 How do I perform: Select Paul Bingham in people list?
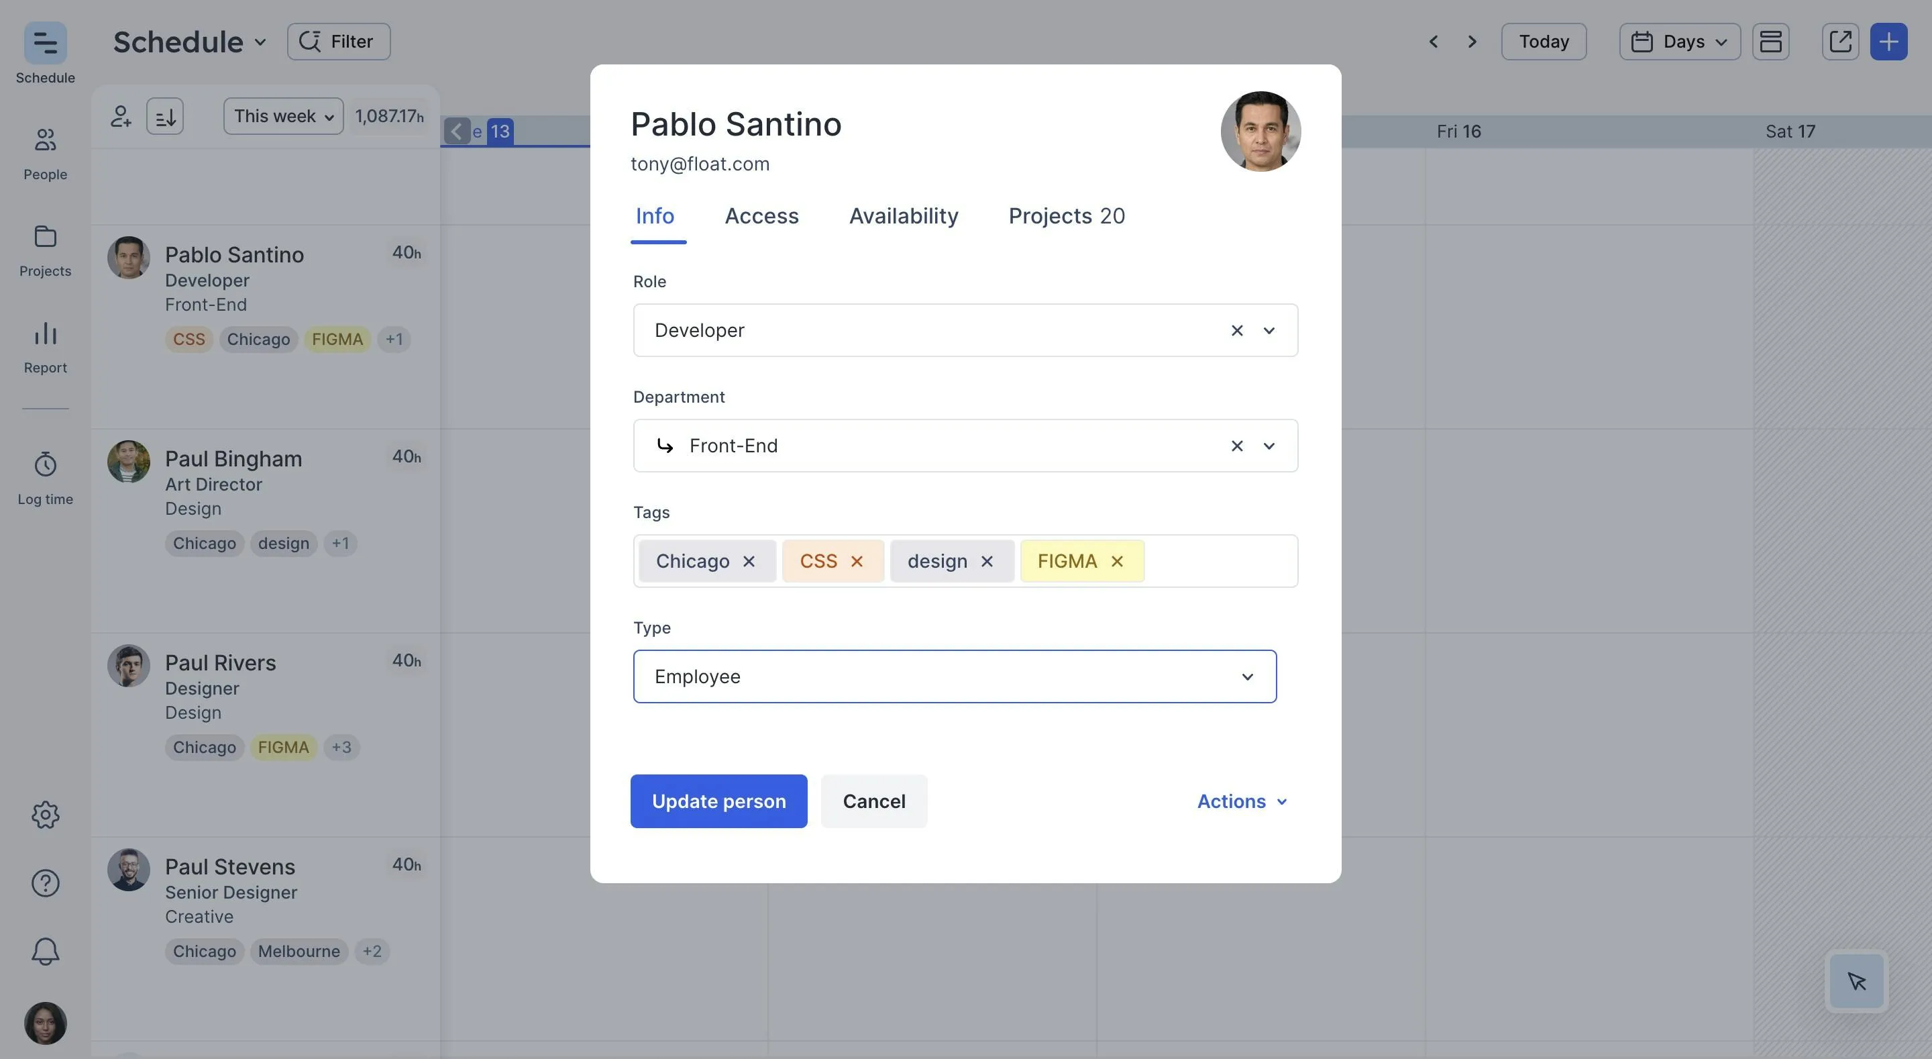(x=233, y=459)
